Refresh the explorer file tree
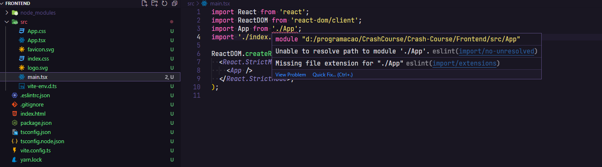Image resolution: width=602 pixels, height=167 pixels. [x=165, y=3]
